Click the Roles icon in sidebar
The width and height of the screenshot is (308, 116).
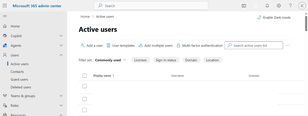[5, 106]
